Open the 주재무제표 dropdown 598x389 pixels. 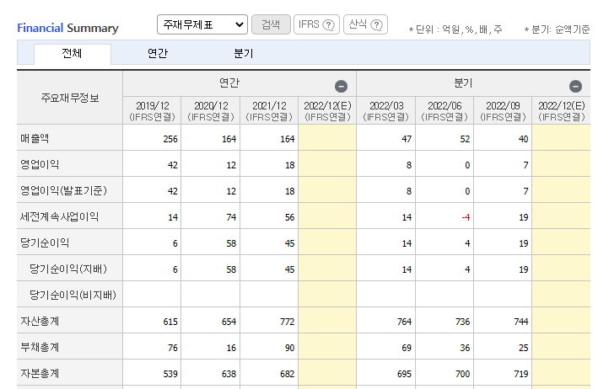coord(202,24)
